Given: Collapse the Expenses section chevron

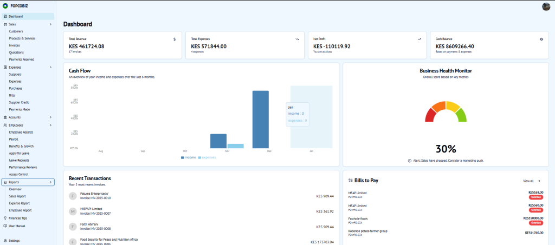Looking at the screenshot, I should [x=51, y=67].
